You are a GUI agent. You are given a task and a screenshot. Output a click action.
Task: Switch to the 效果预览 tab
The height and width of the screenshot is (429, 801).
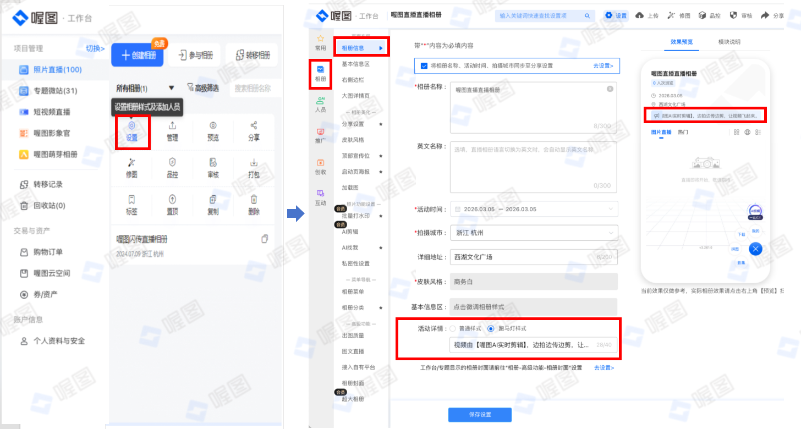682,42
